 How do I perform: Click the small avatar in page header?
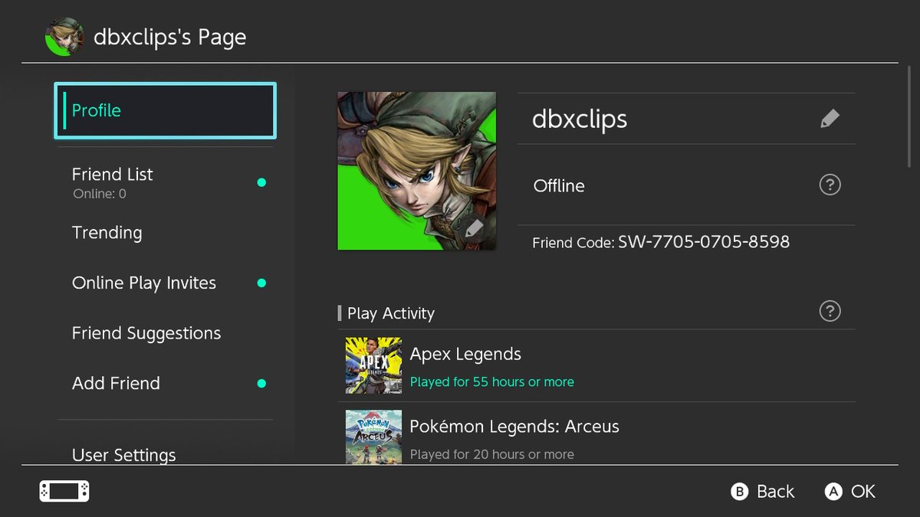click(x=64, y=37)
